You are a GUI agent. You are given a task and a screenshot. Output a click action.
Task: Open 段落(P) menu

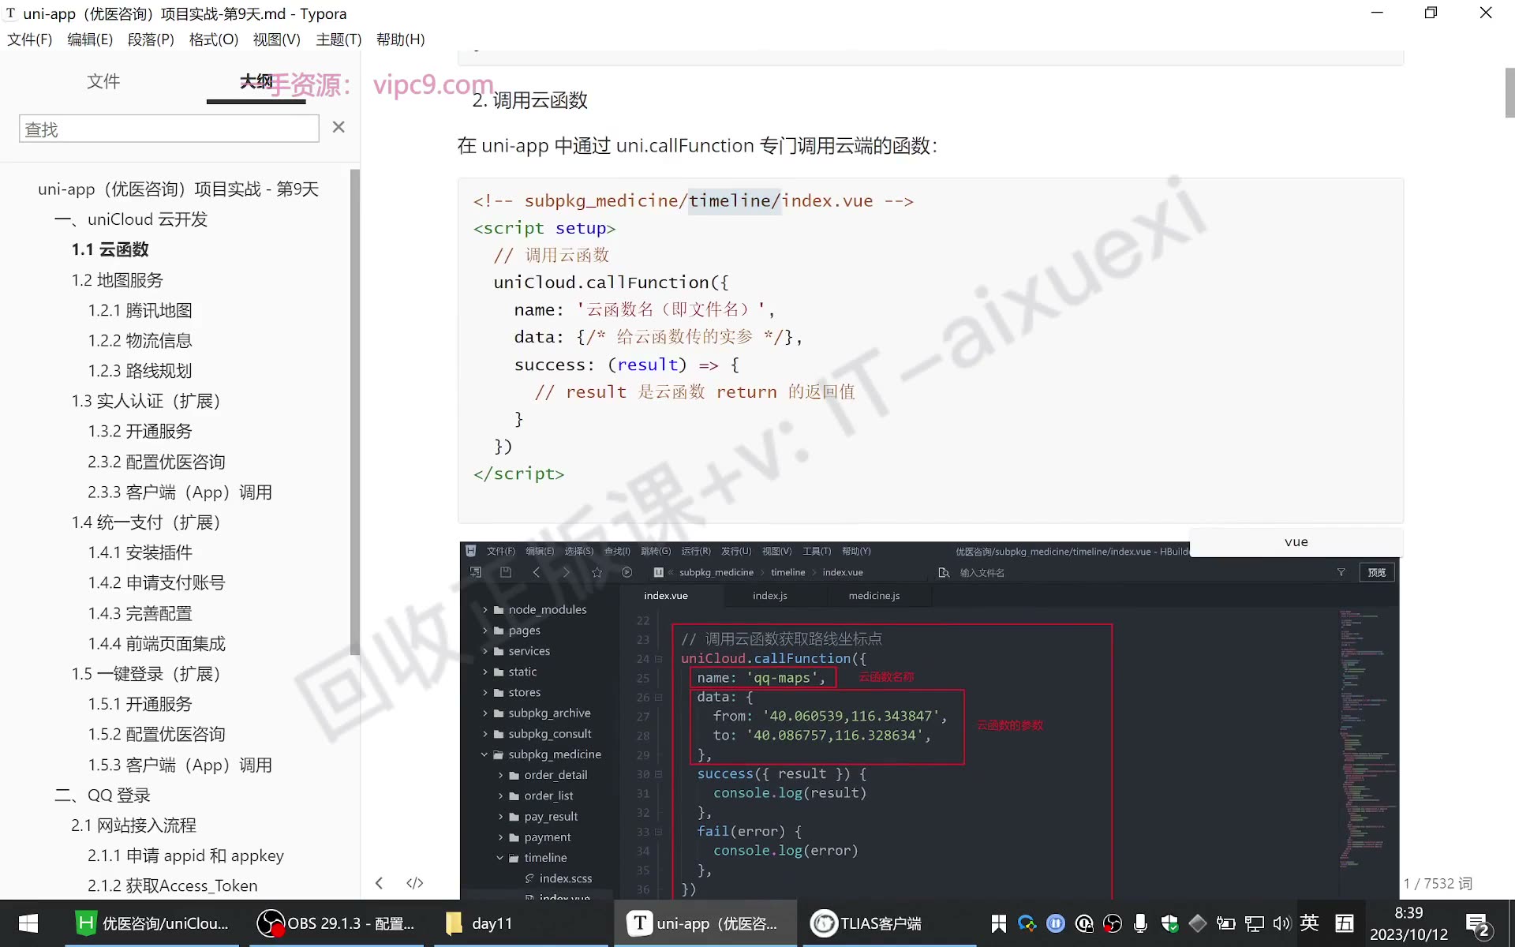coord(151,39)
